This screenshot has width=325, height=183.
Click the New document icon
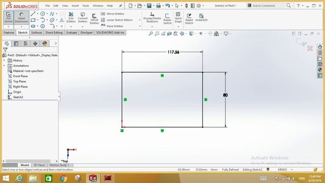tap(131, 6)
